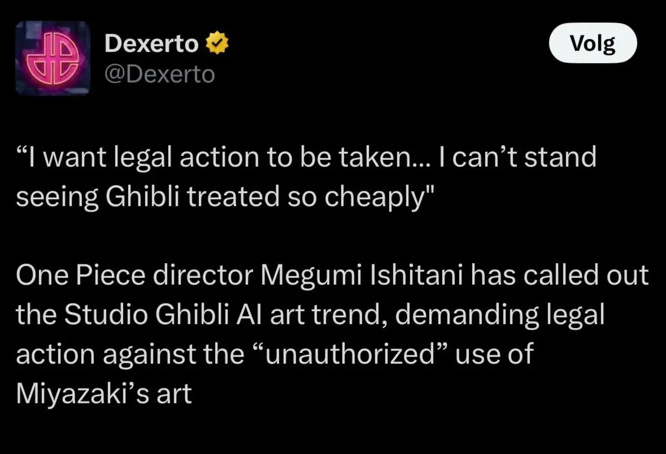Viewport: 666px width, 454px height.
Task: Click the gold verified checkmark badge
Action: tap(217, 43)
